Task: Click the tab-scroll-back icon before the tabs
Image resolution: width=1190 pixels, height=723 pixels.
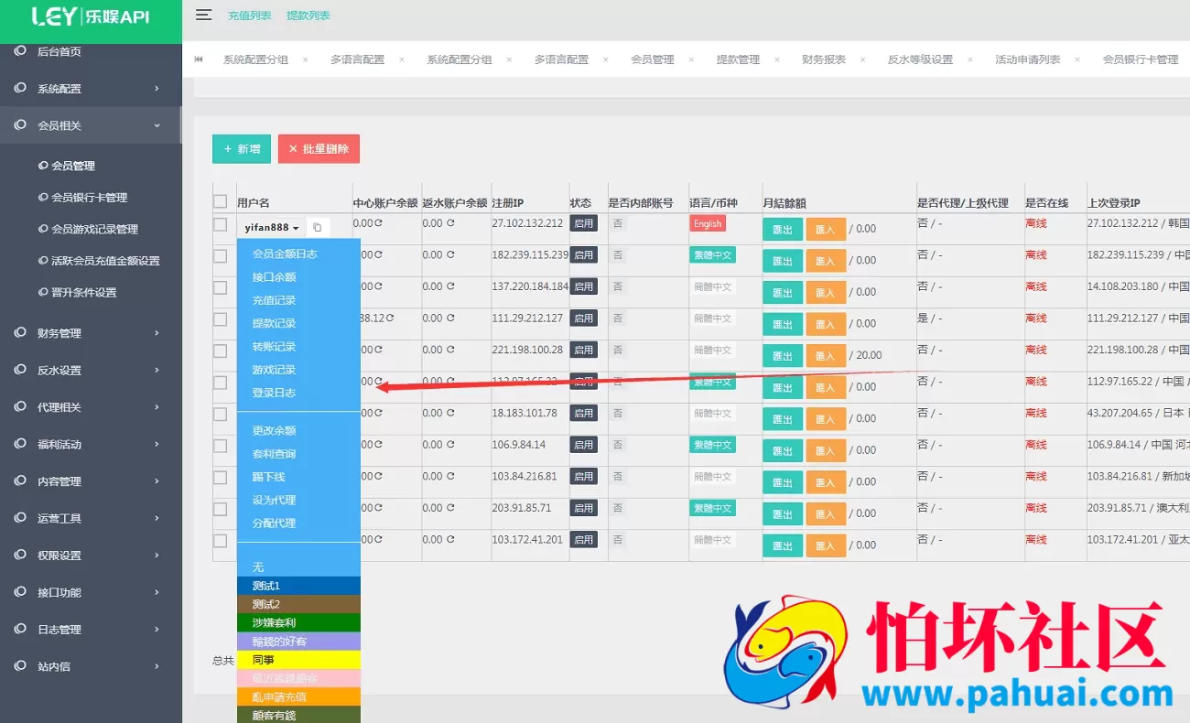Action: 199,59
